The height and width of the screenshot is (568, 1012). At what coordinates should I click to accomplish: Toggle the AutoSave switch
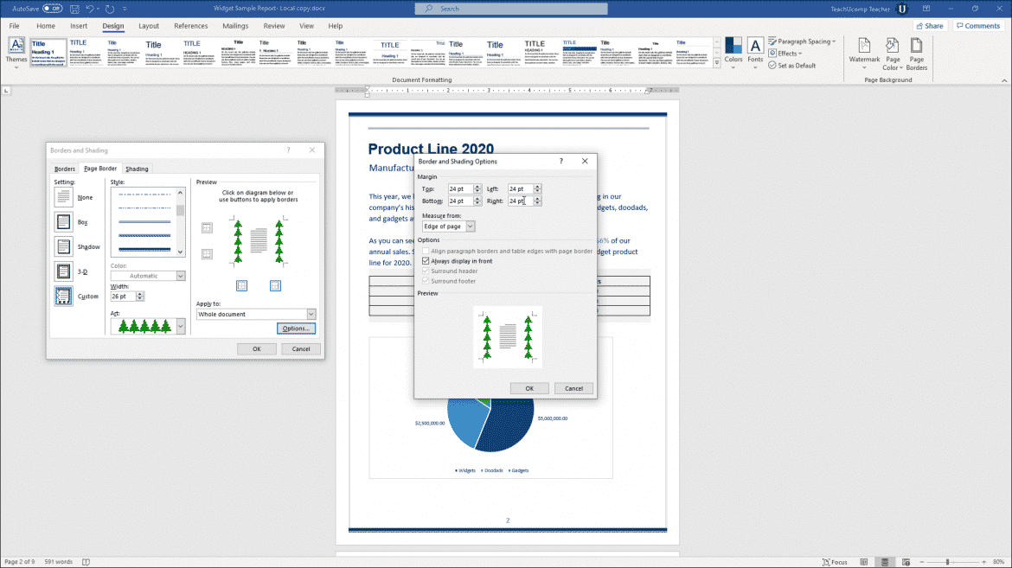[x=52, y=8]
